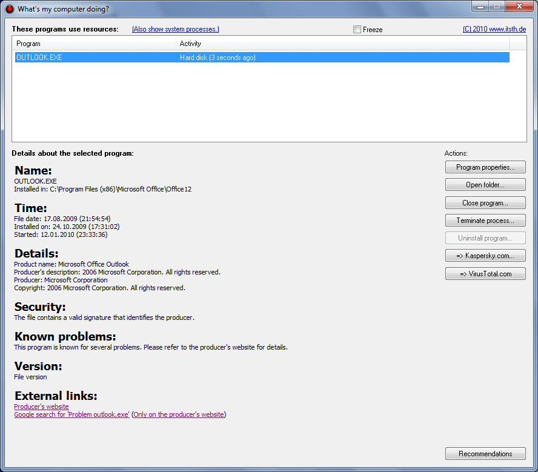The width and height of the screenshot is (538, 472).
Task: Open Google search for 'Problem outlook.exe'
Action: coord(71,414)
